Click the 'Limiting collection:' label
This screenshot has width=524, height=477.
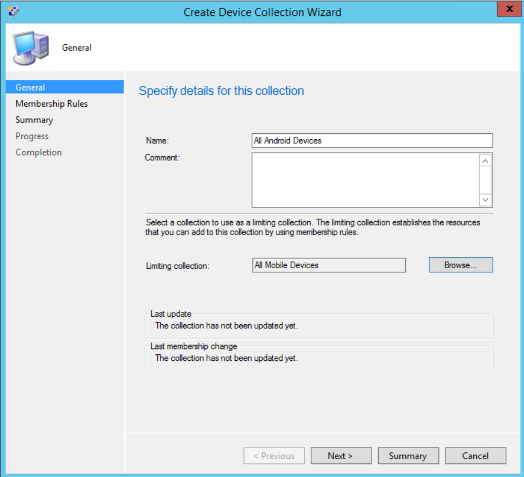tap(177, 266)
